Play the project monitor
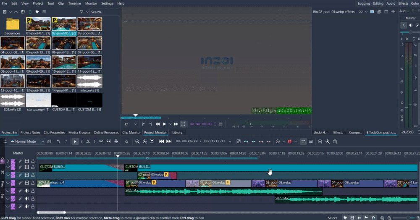This screenshot has height=220, width=420. [165, 124]
